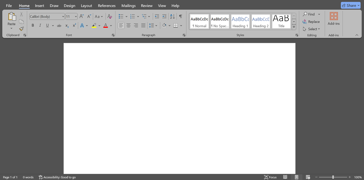The width and height of the screenshot is (364, 180).
Task: Open the File tab
Action: [x=9, y=6]
